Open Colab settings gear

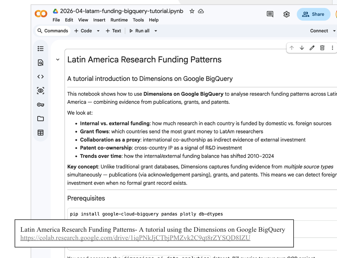click(x=286, y=14)
